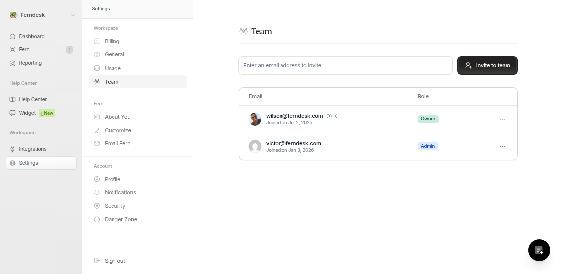Click the Reporting chart icon
Image resolution: width=563 pixels, height=274 pixels.
(12, 63)
